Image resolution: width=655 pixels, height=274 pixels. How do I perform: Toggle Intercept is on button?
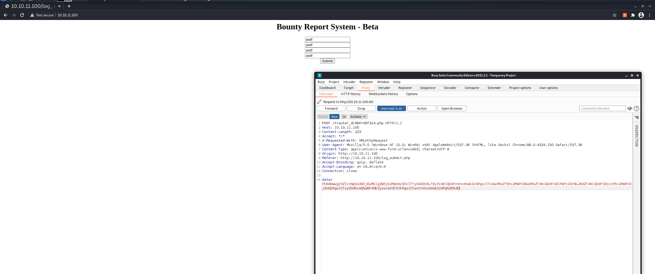point(391,108)
